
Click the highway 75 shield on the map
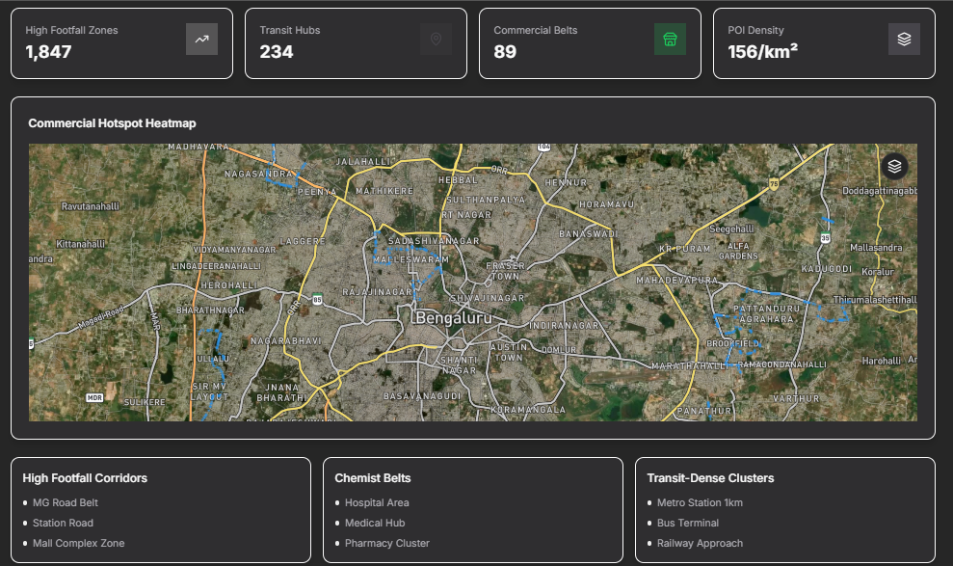point(774,183)
